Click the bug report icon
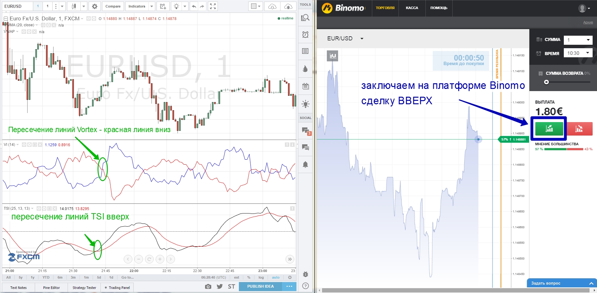The image size is (597, 293). coord(306,274)
